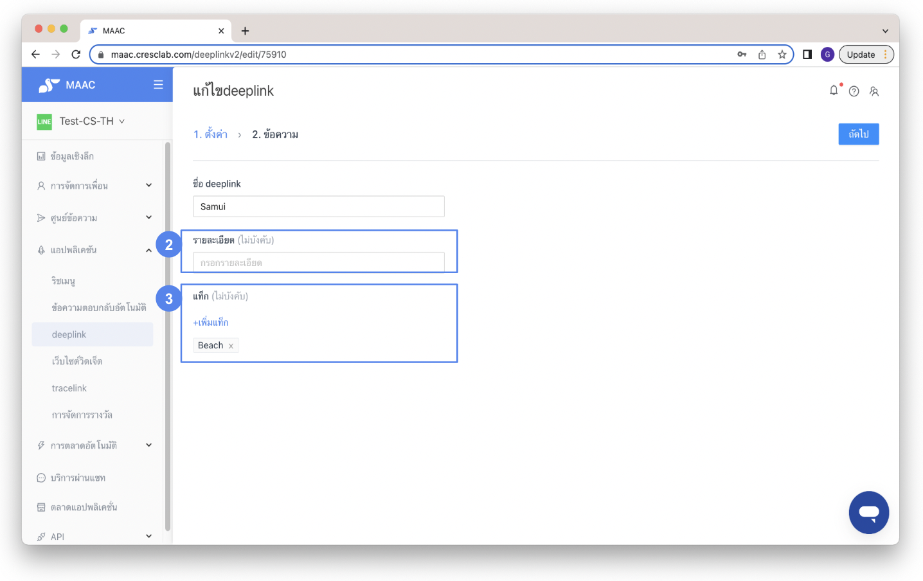Click the browser share icon
The height and width of the screenshot is (581, 923).
(762, 55)
